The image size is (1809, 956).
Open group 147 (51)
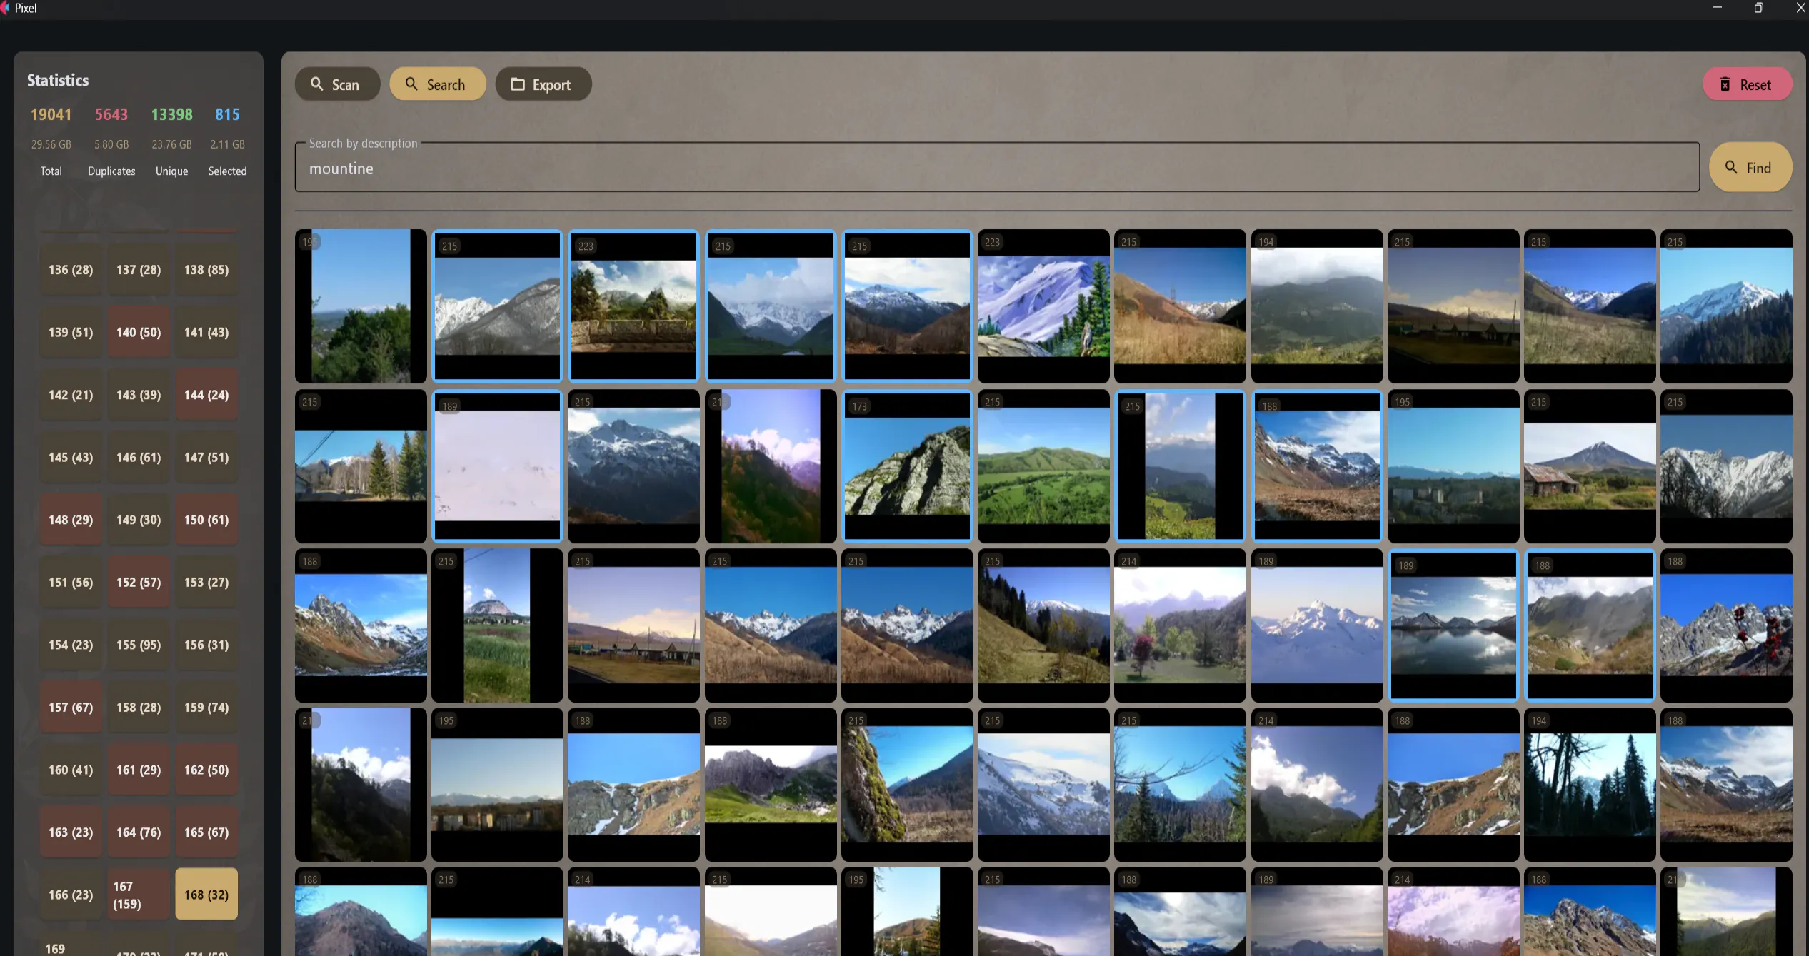click(x=206, y=457)
